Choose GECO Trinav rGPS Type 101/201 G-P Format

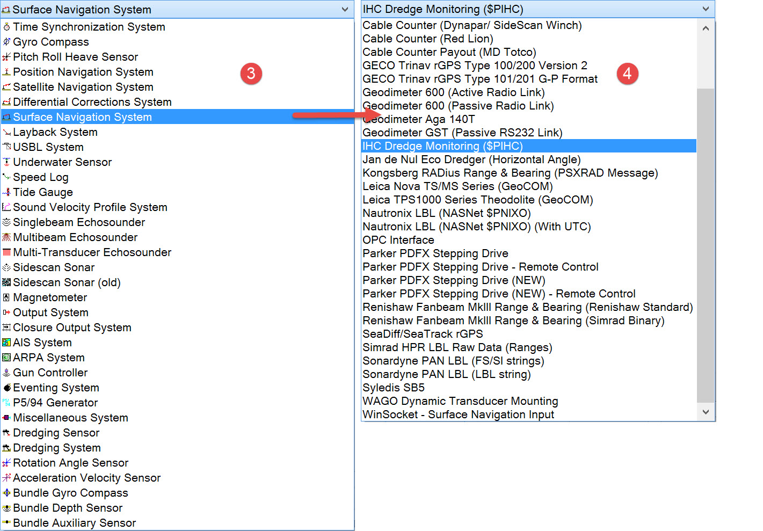tap(480, 79)
